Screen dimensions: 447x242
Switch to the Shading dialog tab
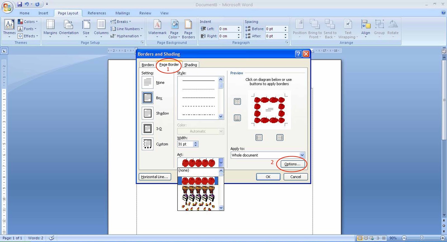pyautogui.click(x=191, y=65)
